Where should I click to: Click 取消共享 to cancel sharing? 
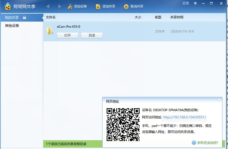click(x=134, y=6)
